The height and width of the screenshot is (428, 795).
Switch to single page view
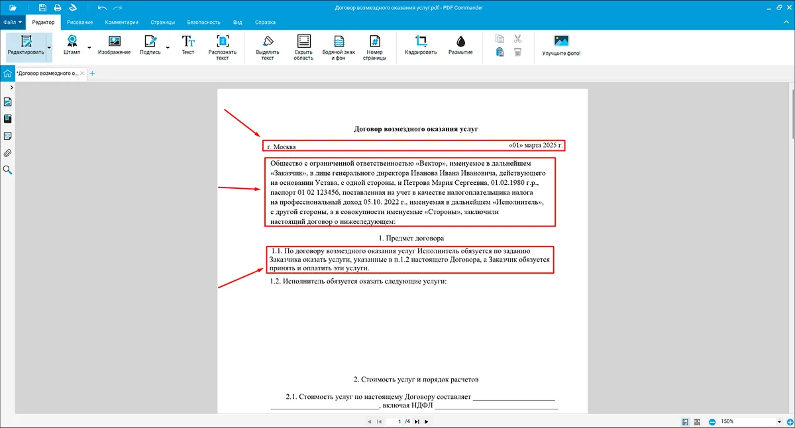coord(686,421)
